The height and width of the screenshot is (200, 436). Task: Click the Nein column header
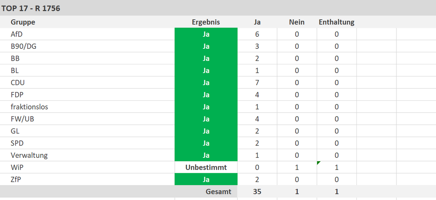coord(296,22)
